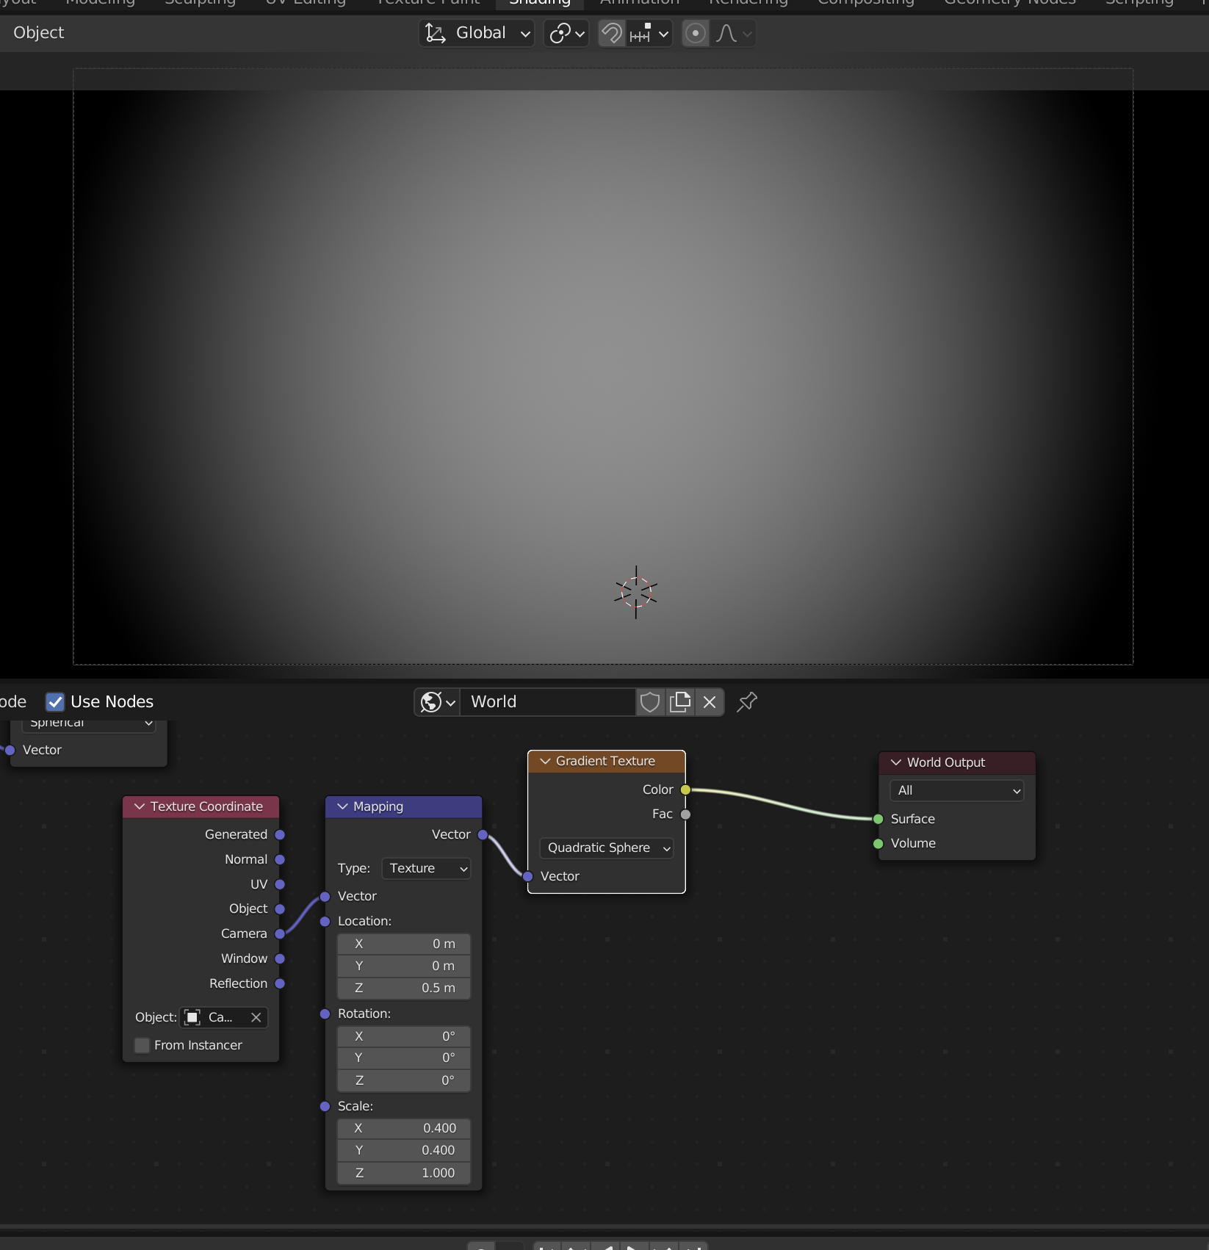Viewport: 1209px width, 1250px height.
Task: Collapse the Mapping node
Action: pos(342,806)
